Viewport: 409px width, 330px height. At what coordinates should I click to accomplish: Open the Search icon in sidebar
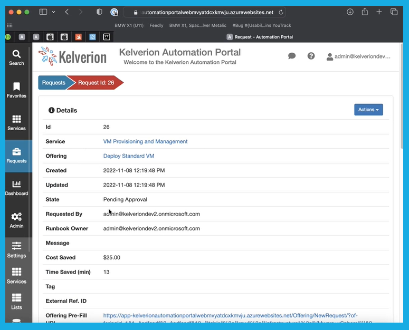pos(16,57)
